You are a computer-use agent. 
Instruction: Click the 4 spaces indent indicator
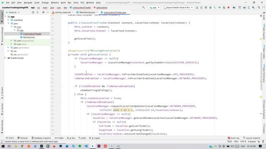(251, 142)
